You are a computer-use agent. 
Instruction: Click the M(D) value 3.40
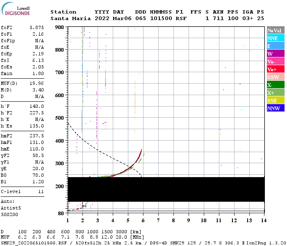point(38,90)
